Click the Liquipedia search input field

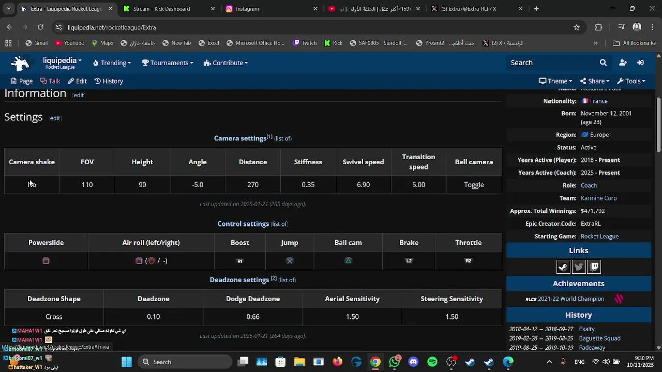[x=552, y=63]
